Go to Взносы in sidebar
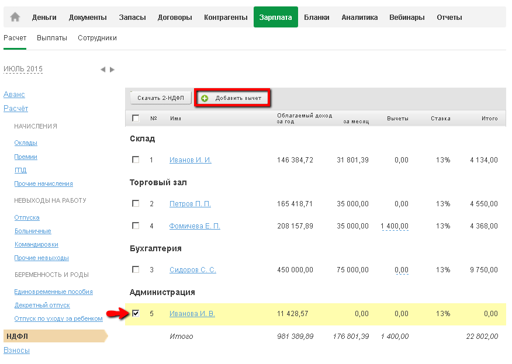 pos(16,351)
